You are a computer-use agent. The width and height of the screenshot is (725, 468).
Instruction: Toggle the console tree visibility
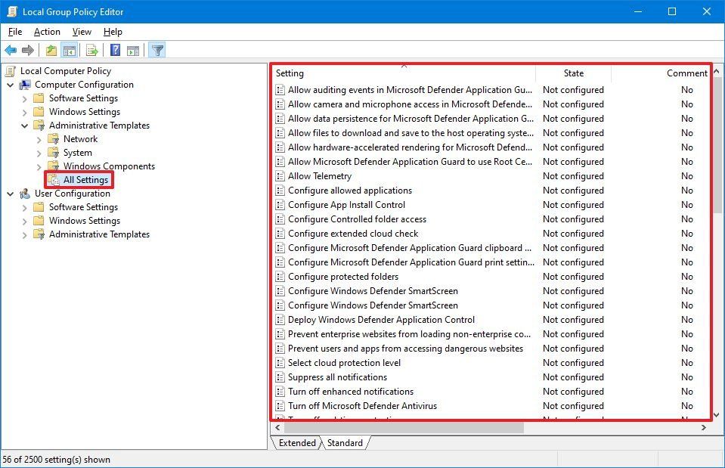click(x=69, y=50)
